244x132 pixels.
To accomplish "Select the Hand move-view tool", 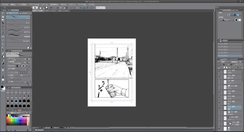I will coord(3,16).
